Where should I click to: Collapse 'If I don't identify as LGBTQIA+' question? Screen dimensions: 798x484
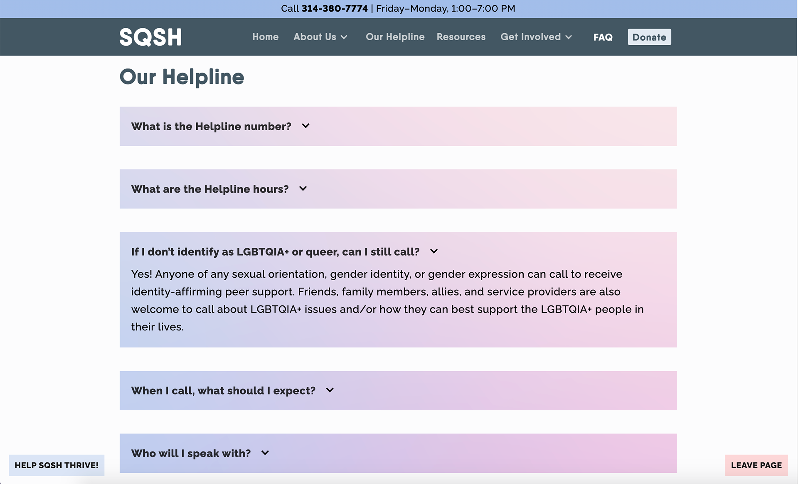click(275, 252)
